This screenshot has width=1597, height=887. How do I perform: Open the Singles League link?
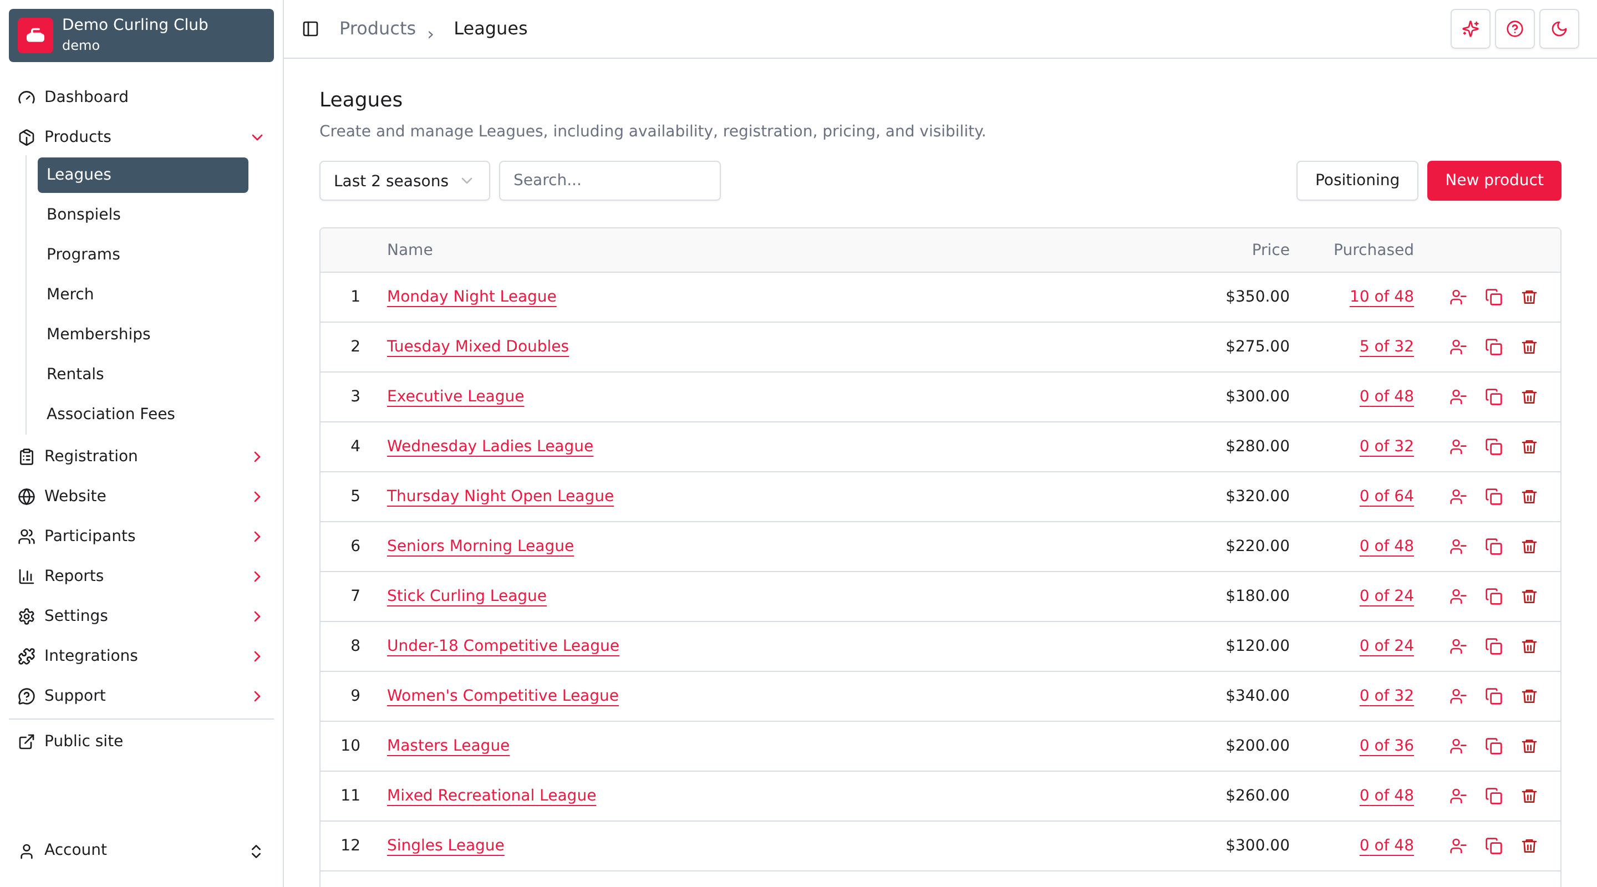pyautogui.click(x=445, y=845)
